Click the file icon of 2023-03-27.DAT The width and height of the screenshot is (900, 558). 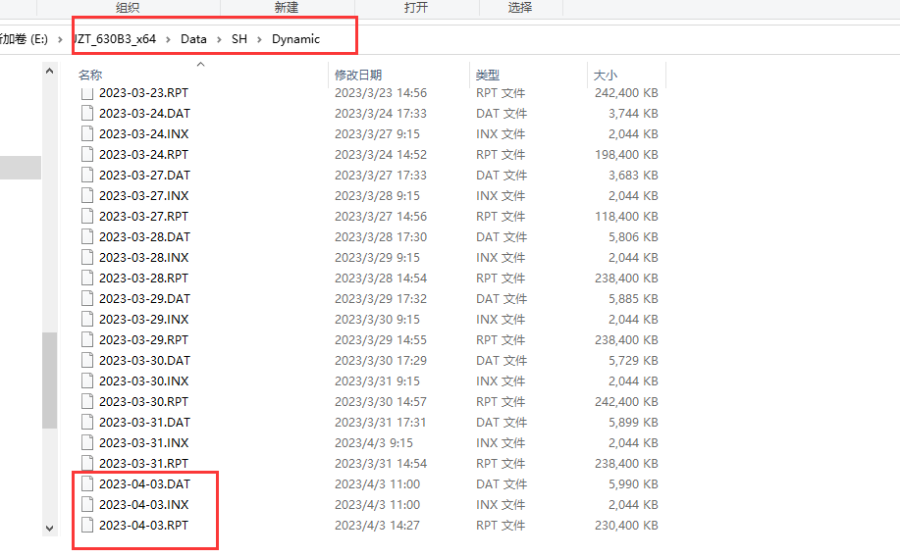point(87,175)
